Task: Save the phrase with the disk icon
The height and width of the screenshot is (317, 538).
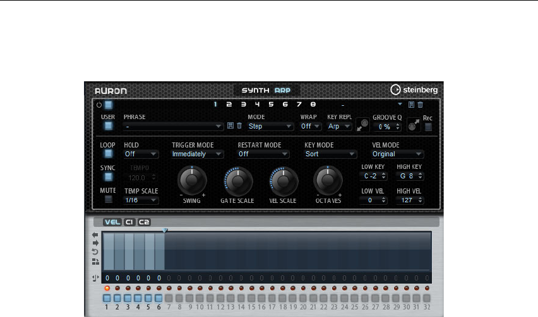Action: 230,125
